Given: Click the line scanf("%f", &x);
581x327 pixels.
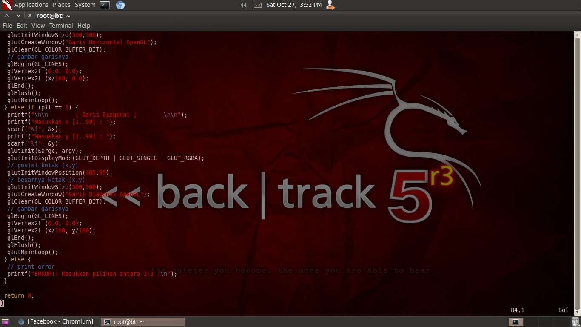Looking at the screenshot, I should pos(34,129).
